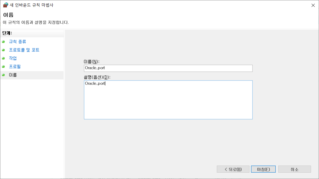Screen dimensions: 319x179
Task: Open the 규칙 종류 step in the sidebar
Action: coord(17,42)
